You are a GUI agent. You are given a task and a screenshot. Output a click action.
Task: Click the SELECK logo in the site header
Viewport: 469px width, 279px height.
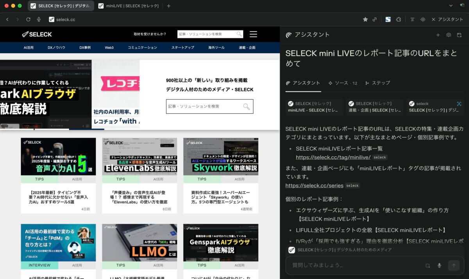coord(37,34)
